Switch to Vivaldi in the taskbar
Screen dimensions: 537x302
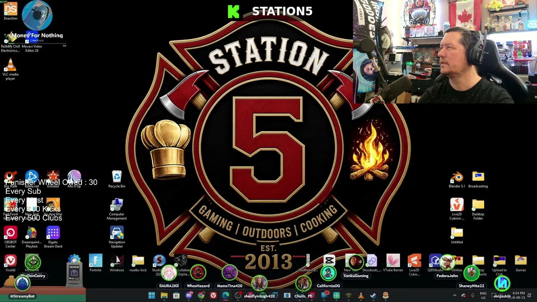[214, 296]
